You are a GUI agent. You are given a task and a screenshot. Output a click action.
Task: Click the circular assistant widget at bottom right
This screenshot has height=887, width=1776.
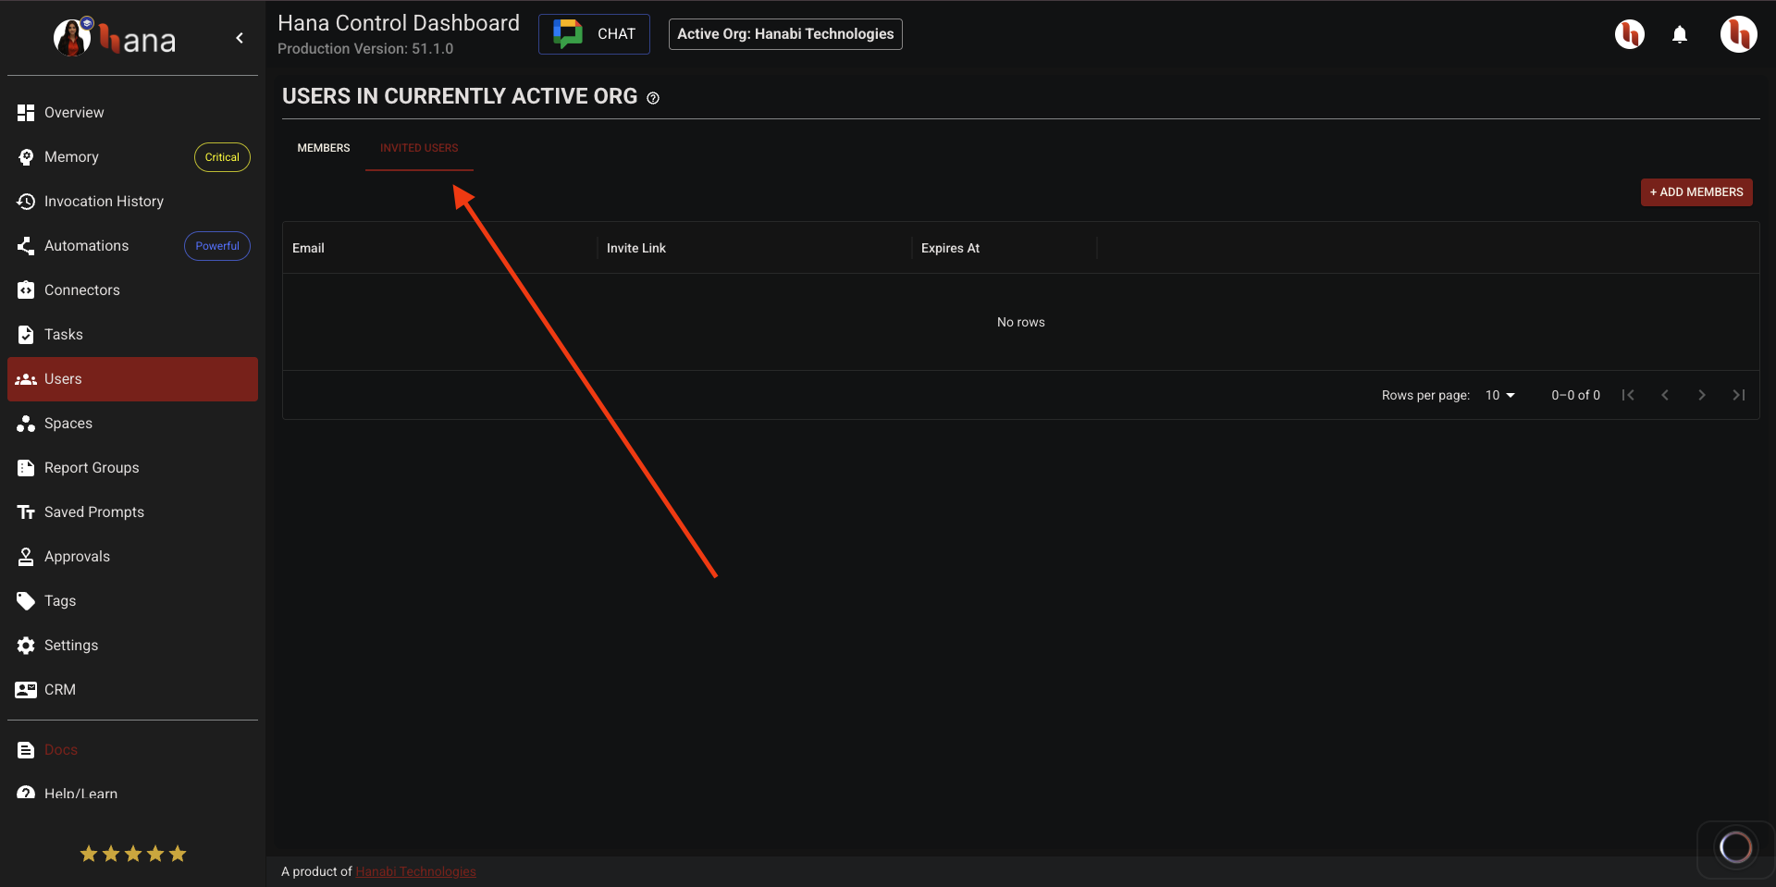pyautogui.click(x=1735, y=846)
